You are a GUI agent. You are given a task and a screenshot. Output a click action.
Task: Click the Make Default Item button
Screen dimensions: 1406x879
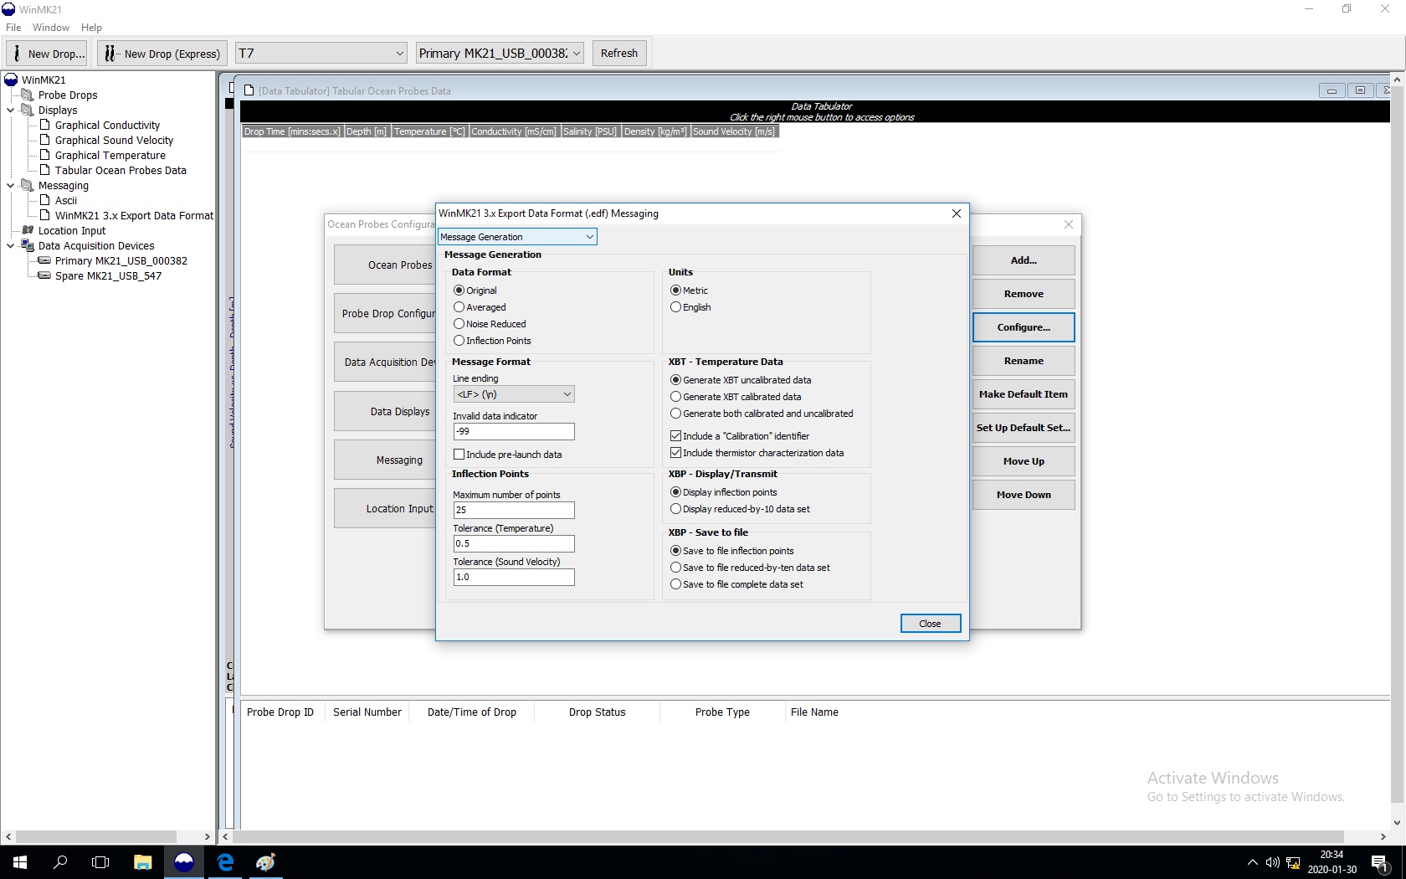[x=1023, y=394]
